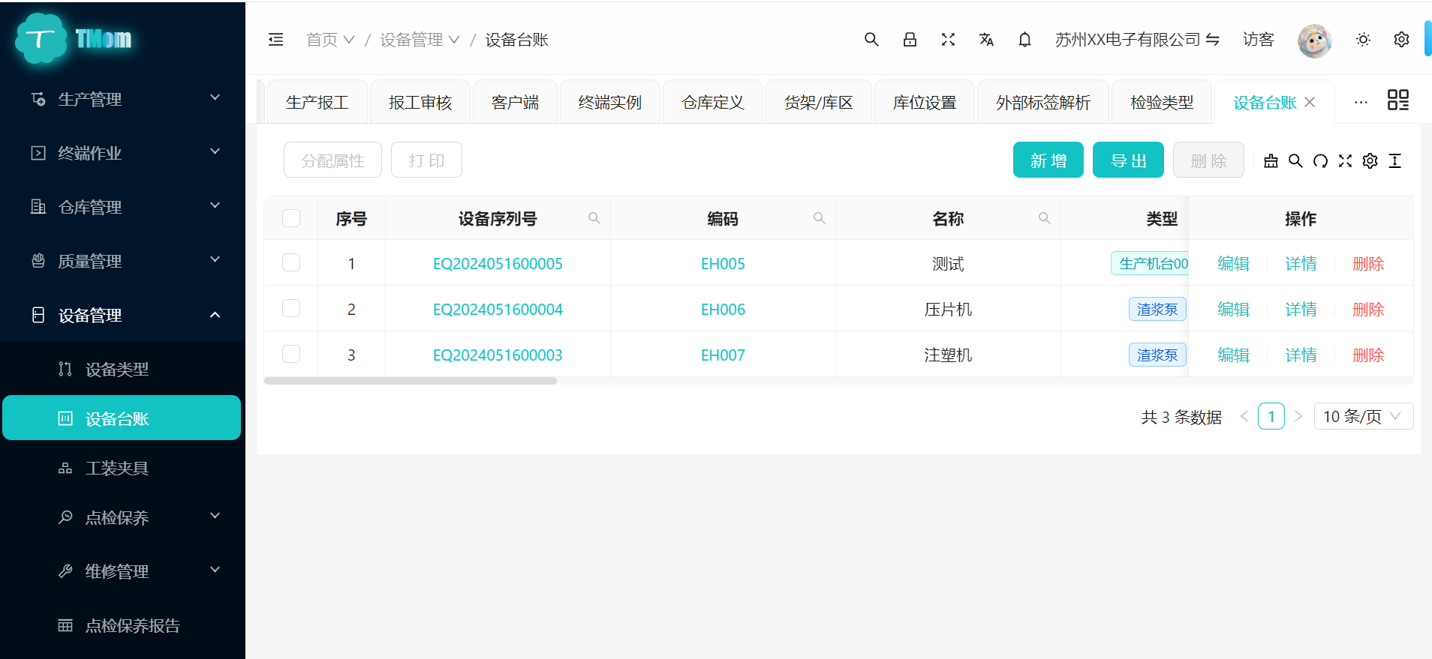The height and width of the screenshot is (659, 1432).
Task: Open 工装夹具 in the sidebar
Action: (x=117, y=469)
